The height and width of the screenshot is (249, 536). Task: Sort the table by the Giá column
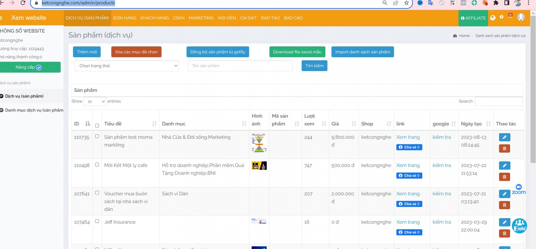pyautogui.click(x=354, y=124)
